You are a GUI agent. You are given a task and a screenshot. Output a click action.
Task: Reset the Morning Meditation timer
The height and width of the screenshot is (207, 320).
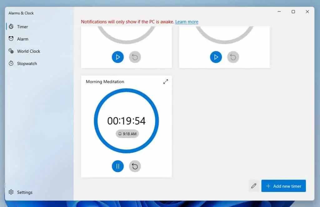(135, 166)
